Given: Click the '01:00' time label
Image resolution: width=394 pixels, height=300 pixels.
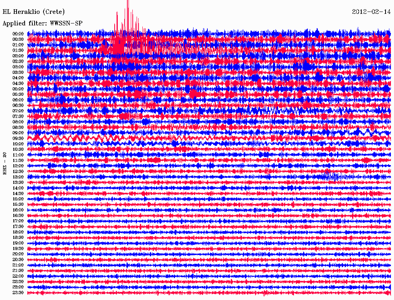Looking at the screenshot, I should coord(18,45).
